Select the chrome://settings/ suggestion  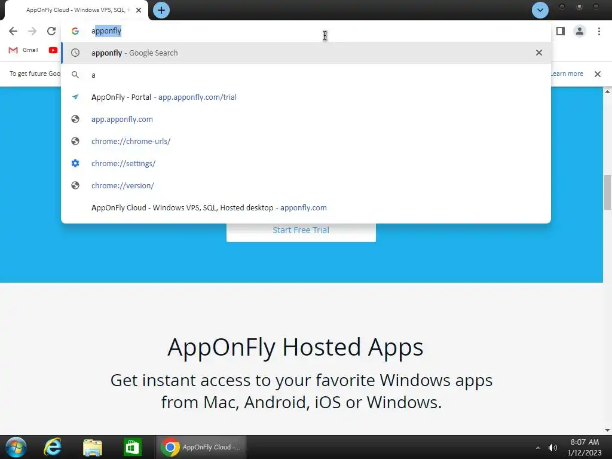(306, 164)
